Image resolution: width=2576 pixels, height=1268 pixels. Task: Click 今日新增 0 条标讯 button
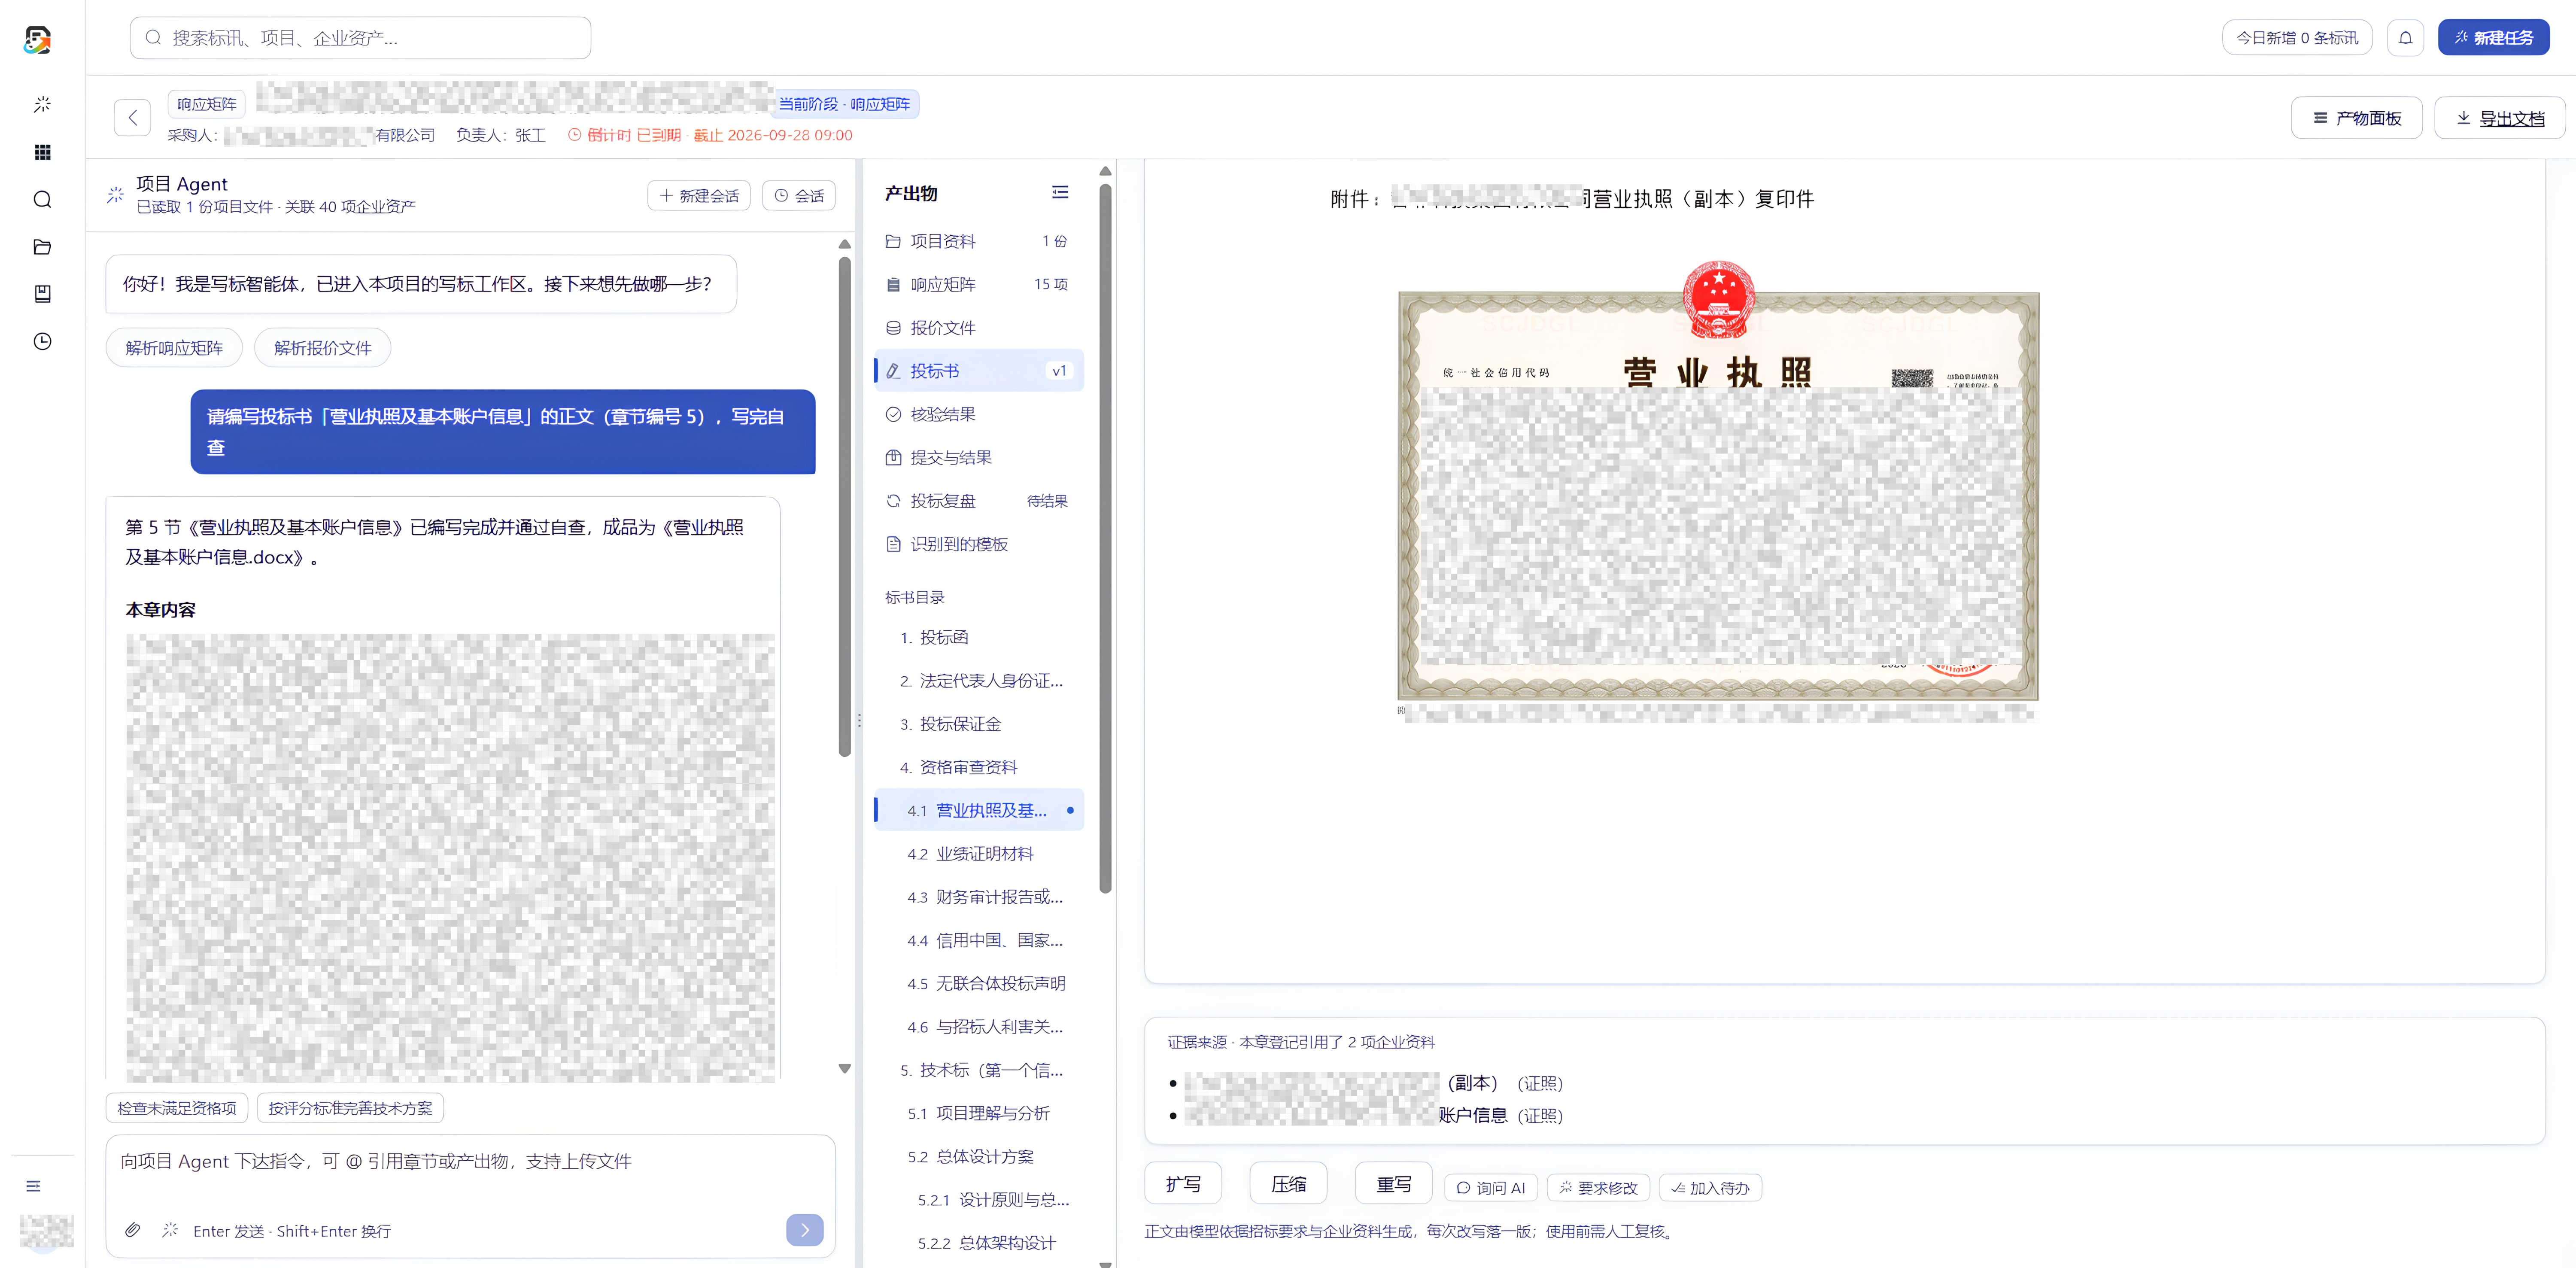pyautogui.click(x=2297, y=38)
